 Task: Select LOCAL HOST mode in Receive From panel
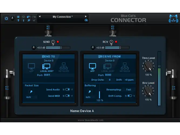pyautogui.click(x=108, y=68)
